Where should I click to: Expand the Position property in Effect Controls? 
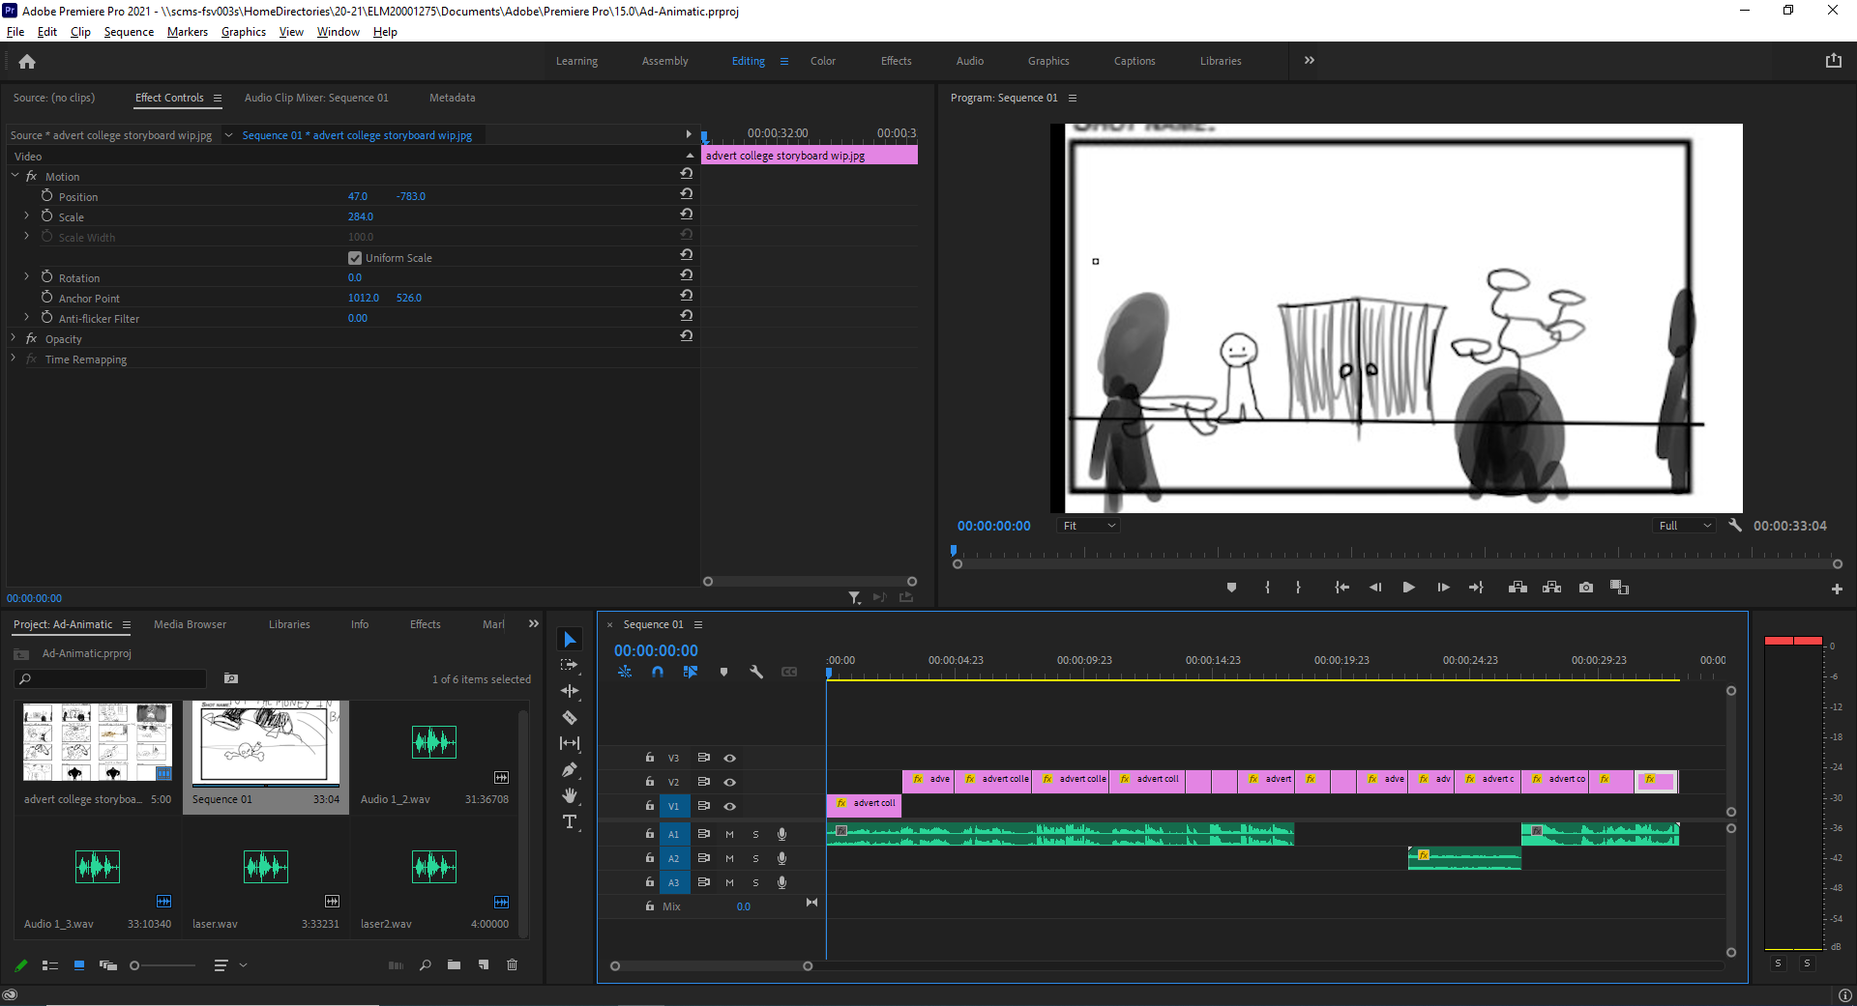(x=26, y=196)
